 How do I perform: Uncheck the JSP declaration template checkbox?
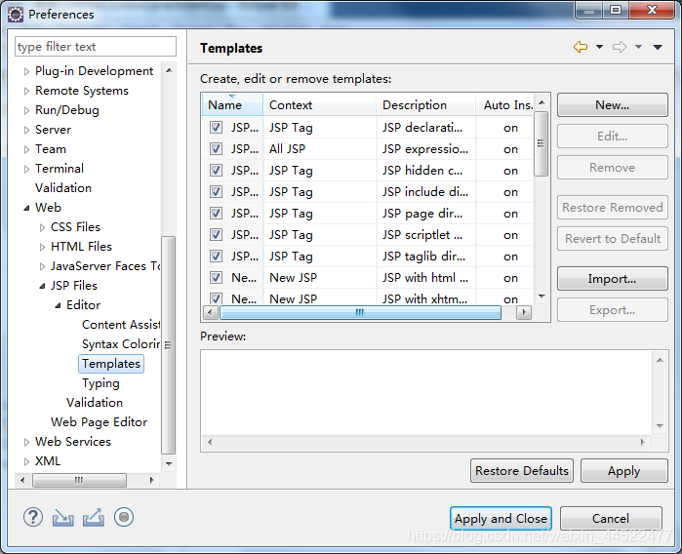click(216, 128)
